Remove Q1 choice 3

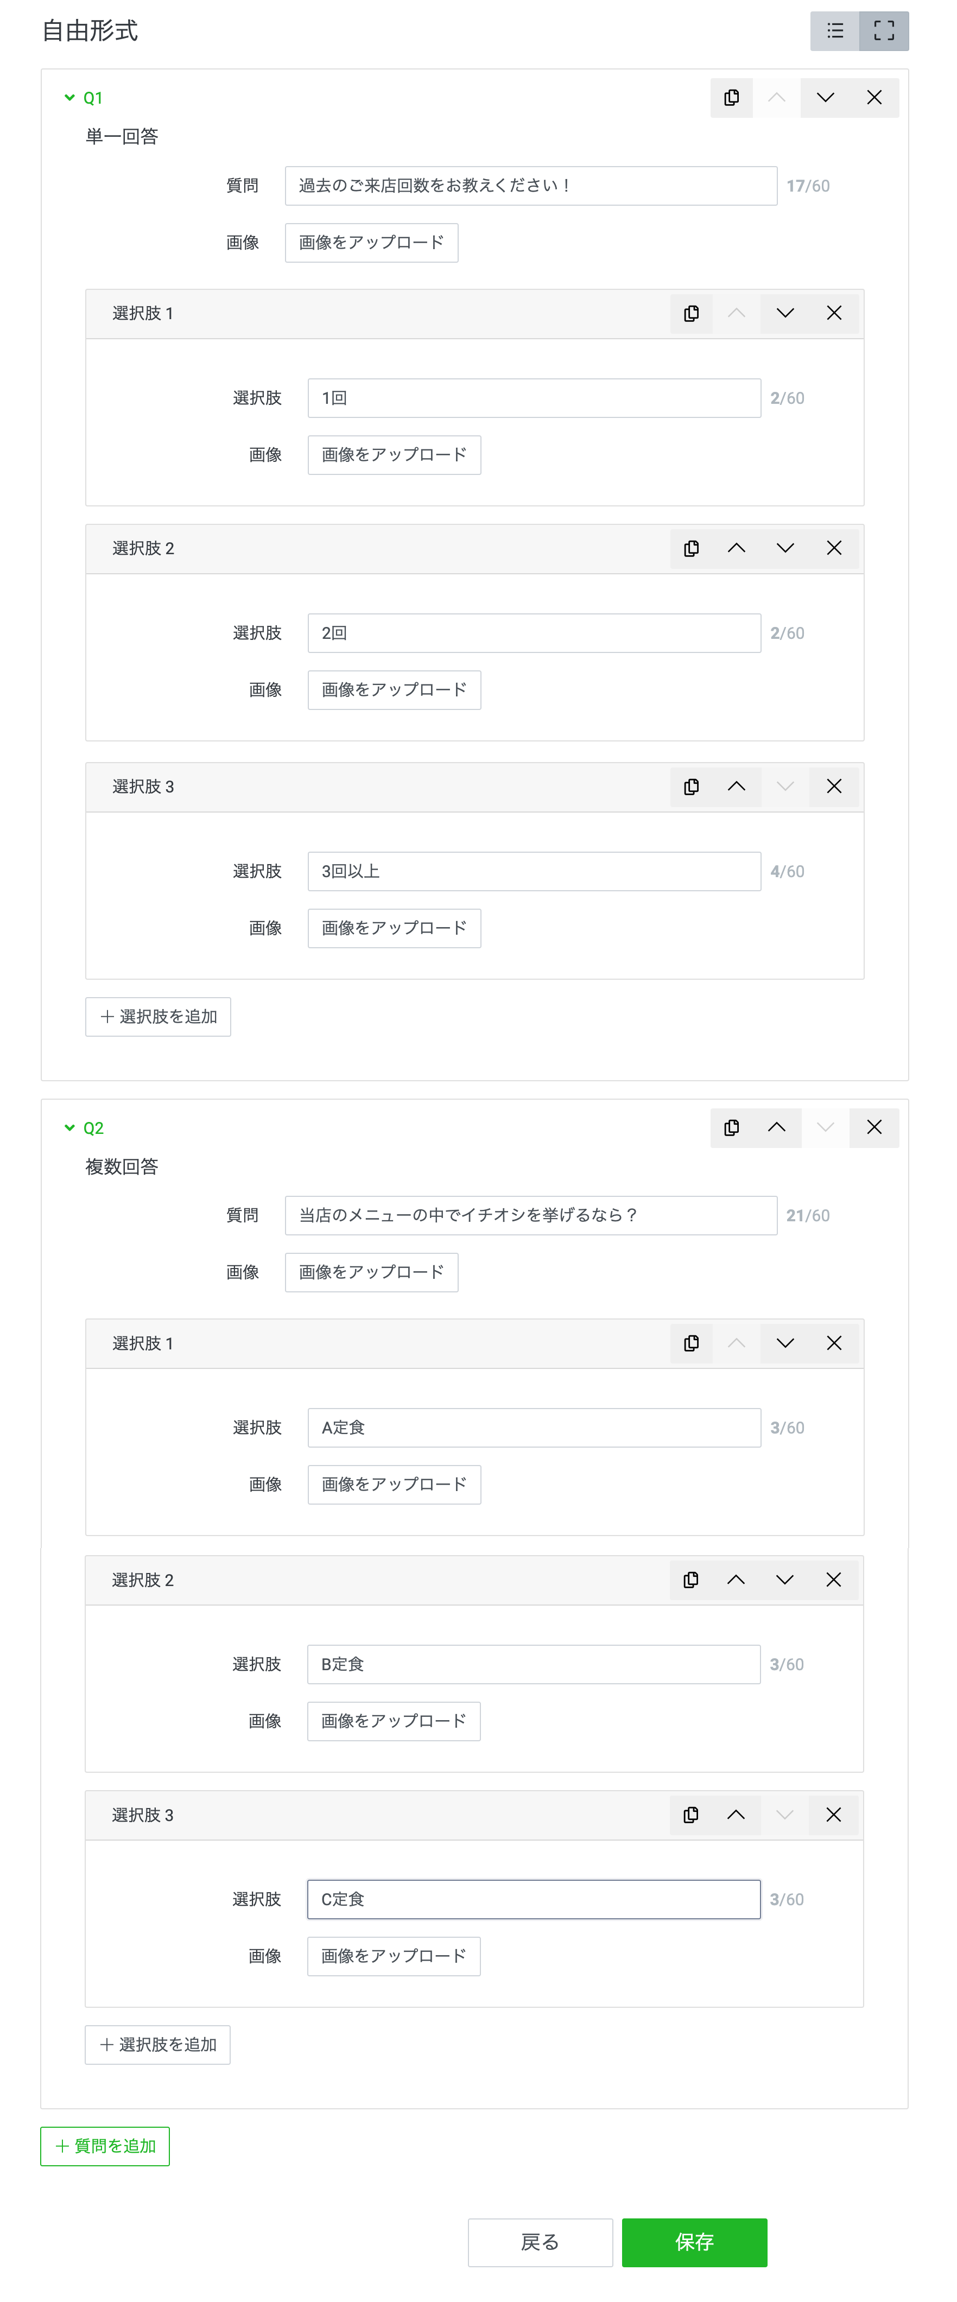(x=833, y=787)
